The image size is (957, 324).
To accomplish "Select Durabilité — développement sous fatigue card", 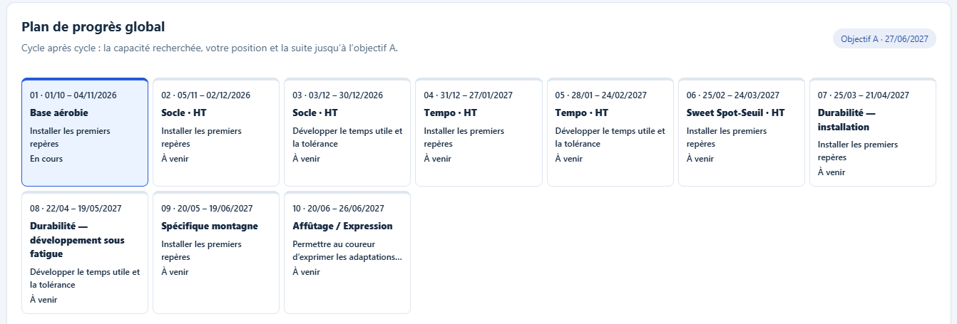I will [x=85, y=252].
